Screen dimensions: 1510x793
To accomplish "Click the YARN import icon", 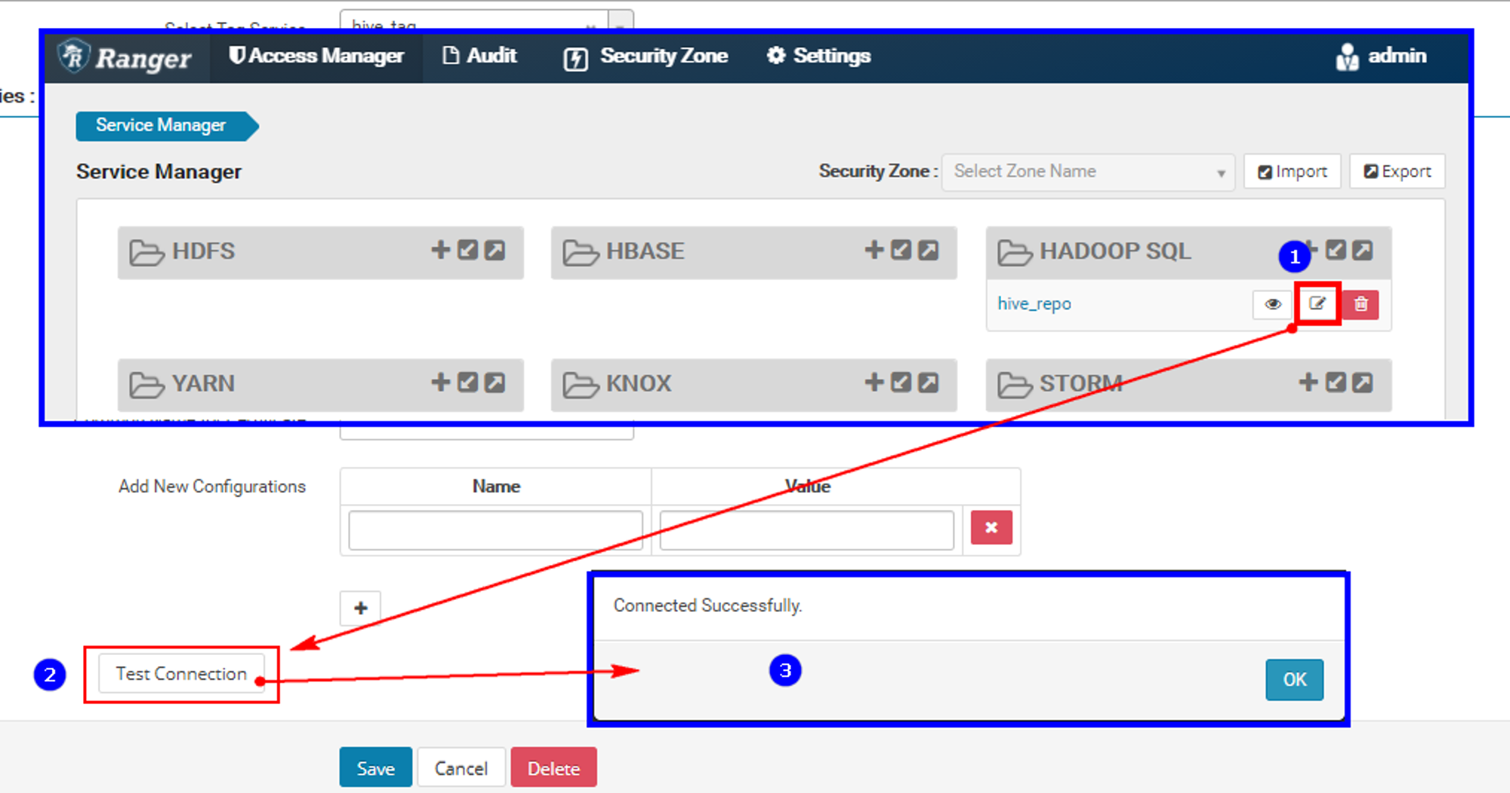I will 468,382.
